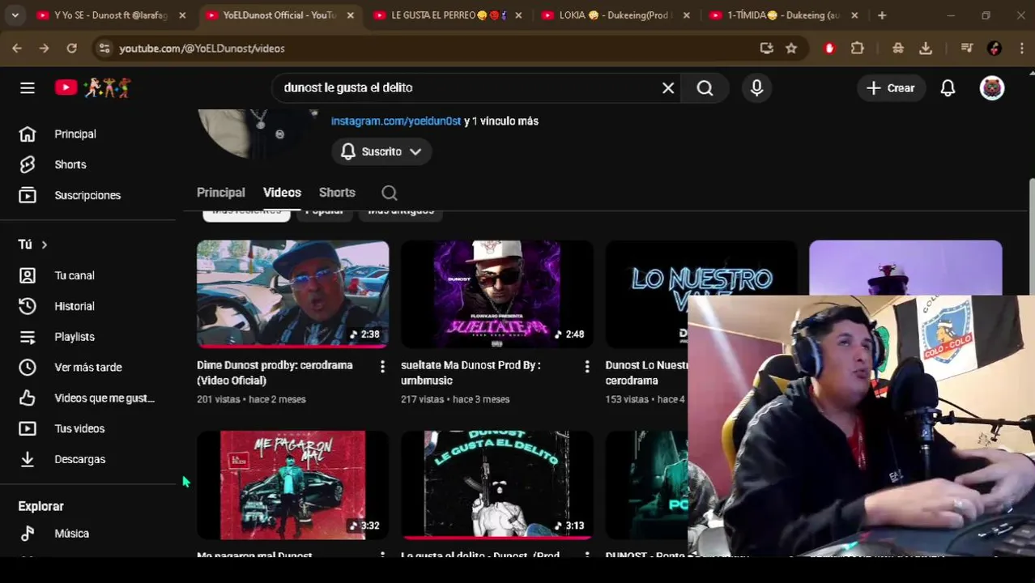Open options for Dime Dunost video
This screenshot has width=1035, height=583.
382,367
